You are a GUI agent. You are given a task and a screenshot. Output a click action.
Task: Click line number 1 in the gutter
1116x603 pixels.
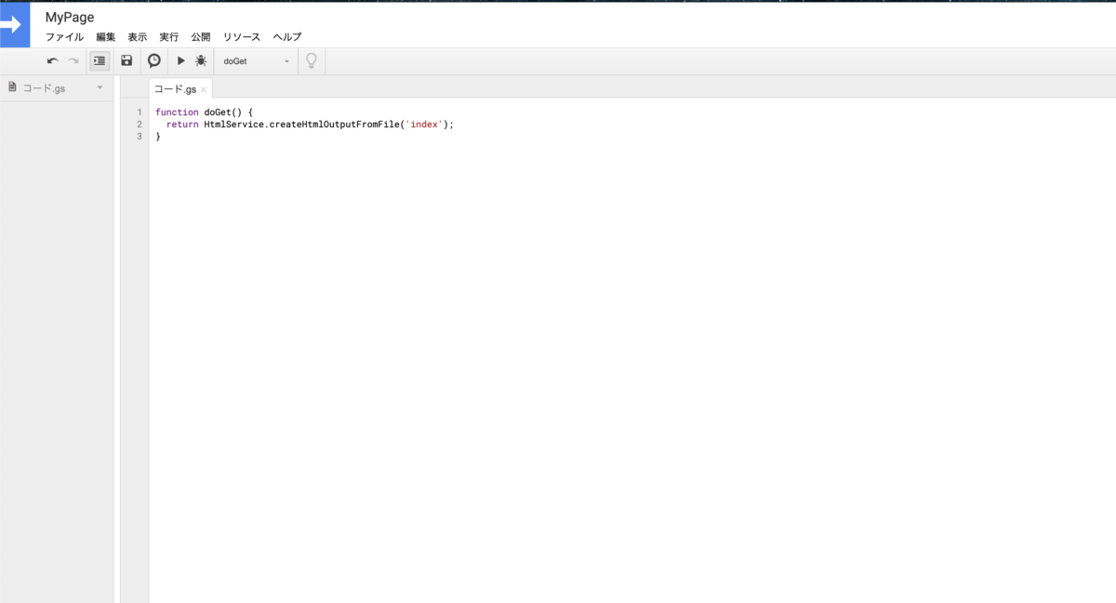coord(139,112)
